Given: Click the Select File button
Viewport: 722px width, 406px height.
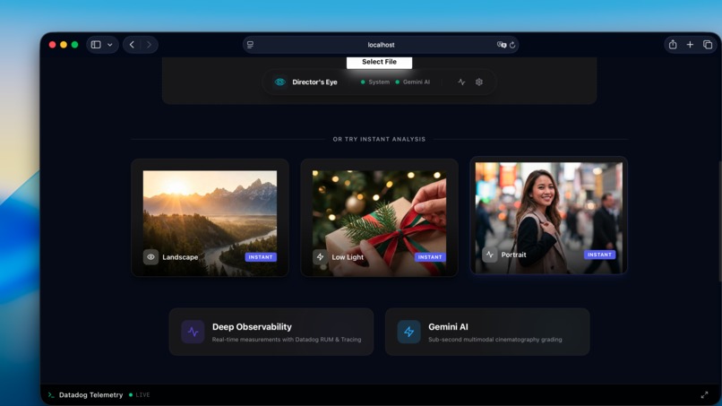Looking at the screenshot, I should [379, 62].
